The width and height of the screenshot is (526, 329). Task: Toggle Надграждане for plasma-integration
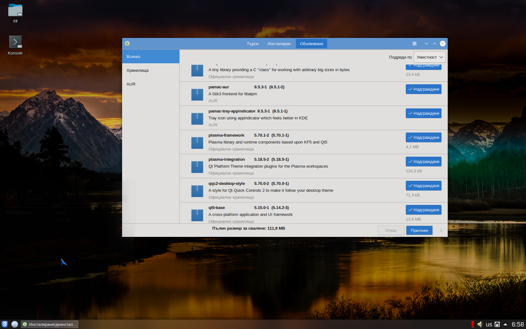[423, 162]
